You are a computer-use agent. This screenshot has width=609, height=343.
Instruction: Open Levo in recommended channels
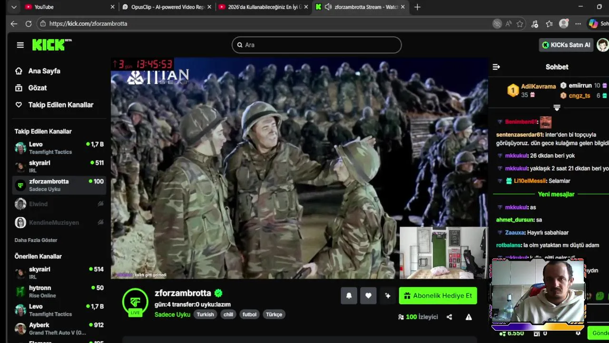pos(59,310)
